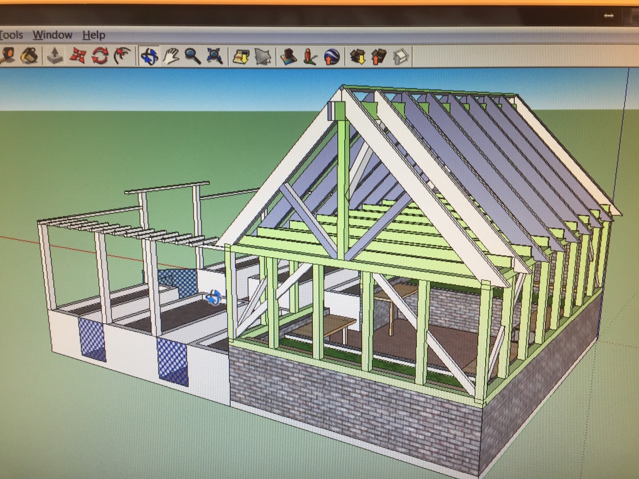This screenshot has width=639, height=479.
Task: Select the Pan hand tool
Action: click(x=171, y=56)
